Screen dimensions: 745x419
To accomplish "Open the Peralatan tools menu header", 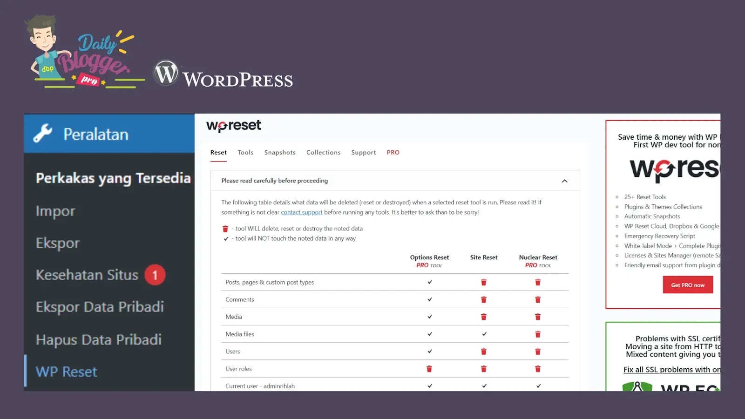I will 109,134.
